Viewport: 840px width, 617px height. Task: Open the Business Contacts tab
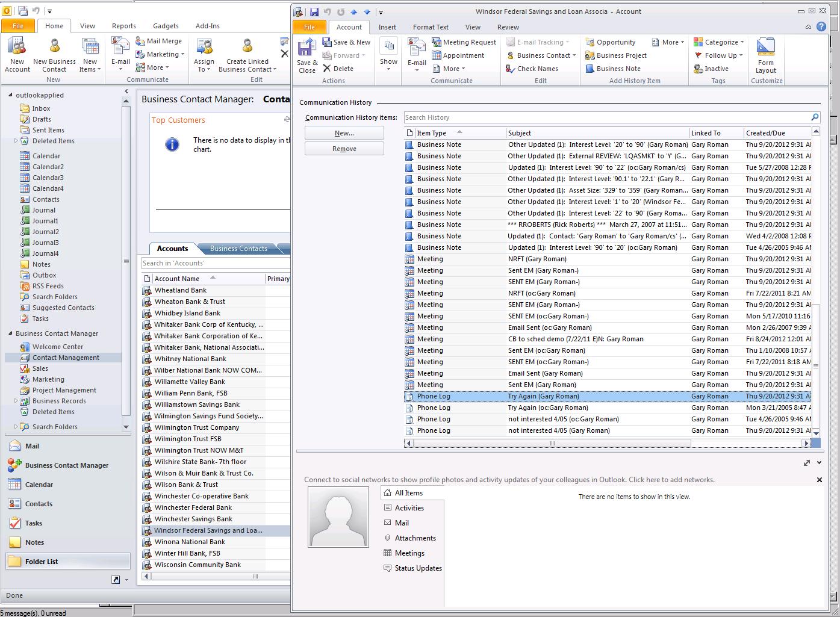pos(238,249)
